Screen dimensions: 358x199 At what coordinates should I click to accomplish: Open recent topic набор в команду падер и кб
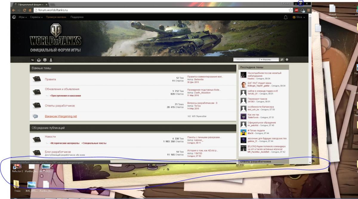click(263, 91)
